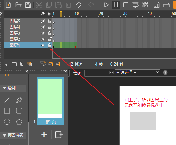Click the hatched-frame minus icon
The image size is (176, 145).
(x=58, y=64)
